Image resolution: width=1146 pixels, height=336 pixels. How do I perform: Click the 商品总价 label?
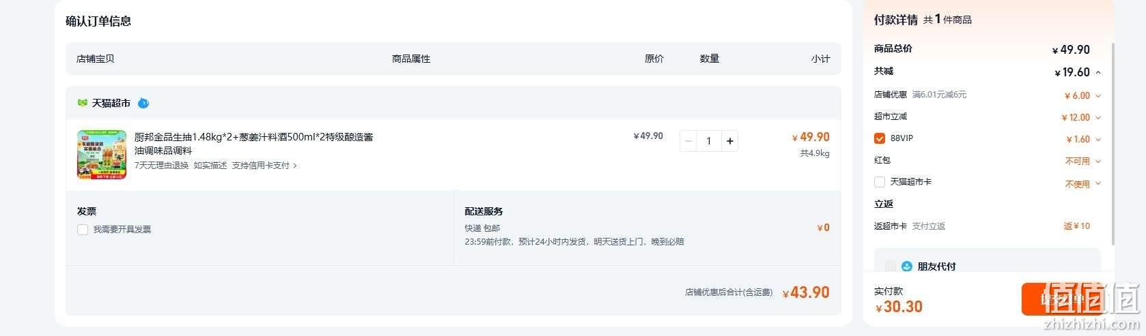pos(893,48)
